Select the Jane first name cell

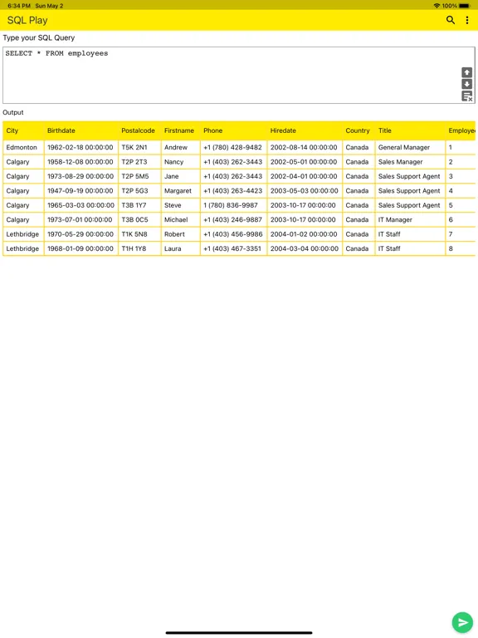180,176
